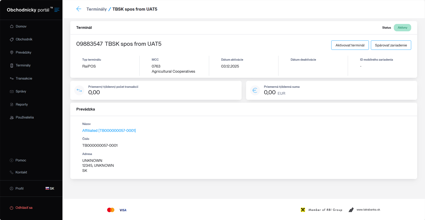425x220 pixels.
Task: Open Prevádzky via the location pin icon
Action: (12, 52)
